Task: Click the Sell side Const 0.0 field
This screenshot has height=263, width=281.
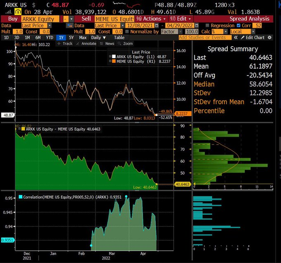Action: [x=118, y=31]
